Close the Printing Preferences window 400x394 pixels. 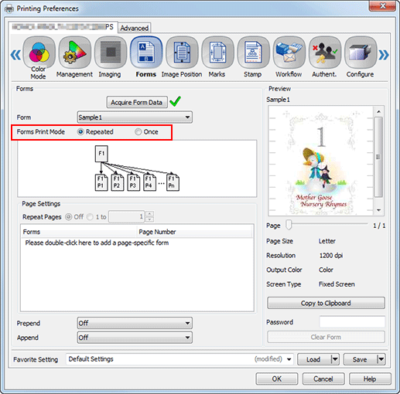tap(382, 5)
